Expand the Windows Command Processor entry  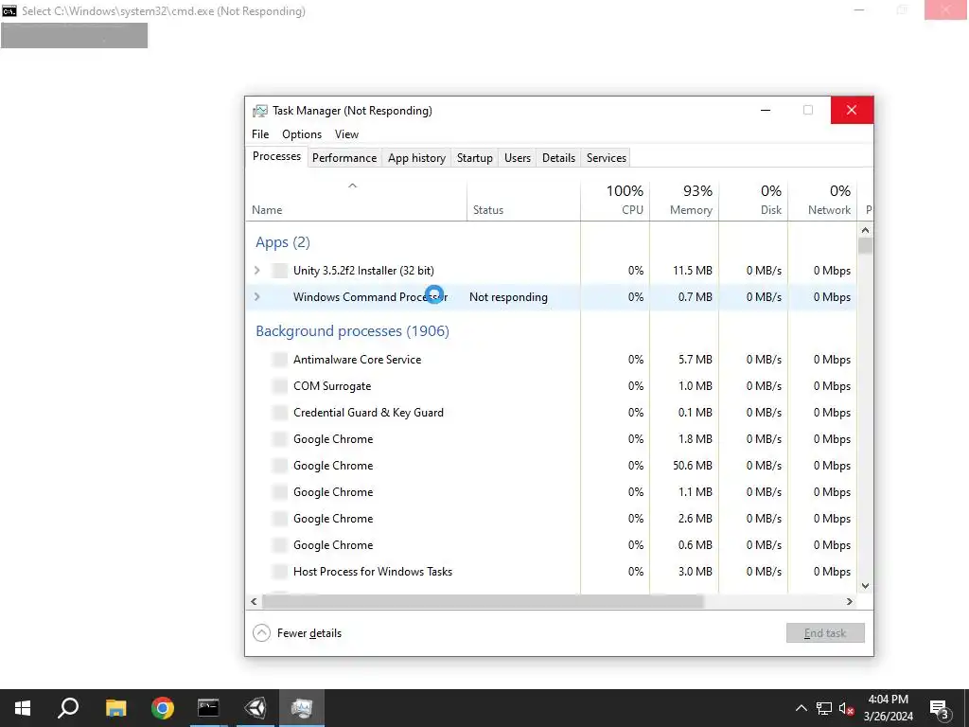click(257, 296)
